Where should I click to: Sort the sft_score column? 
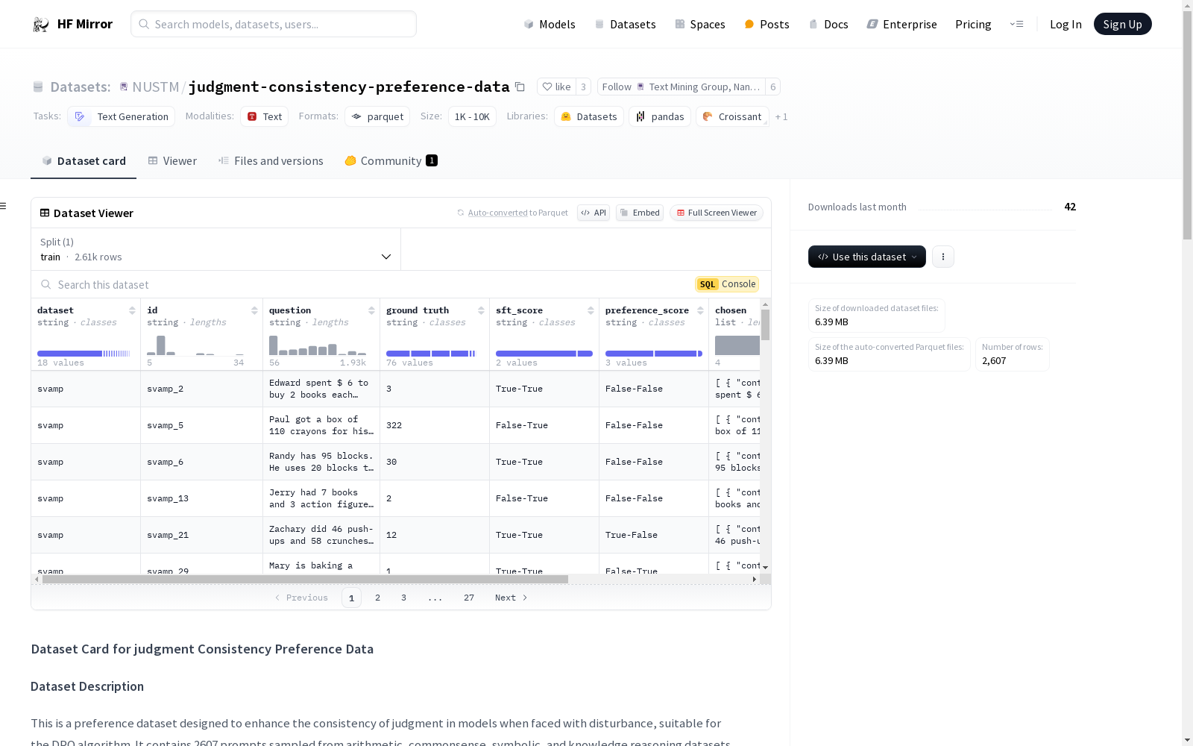tap(591, 310)
